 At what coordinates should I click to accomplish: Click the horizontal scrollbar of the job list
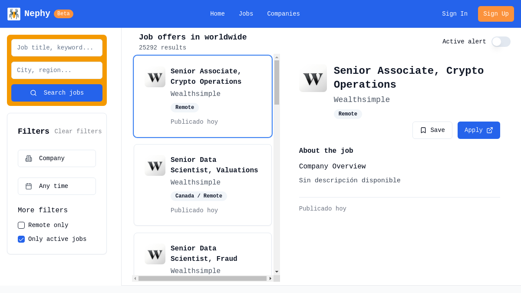click(202, 278)
